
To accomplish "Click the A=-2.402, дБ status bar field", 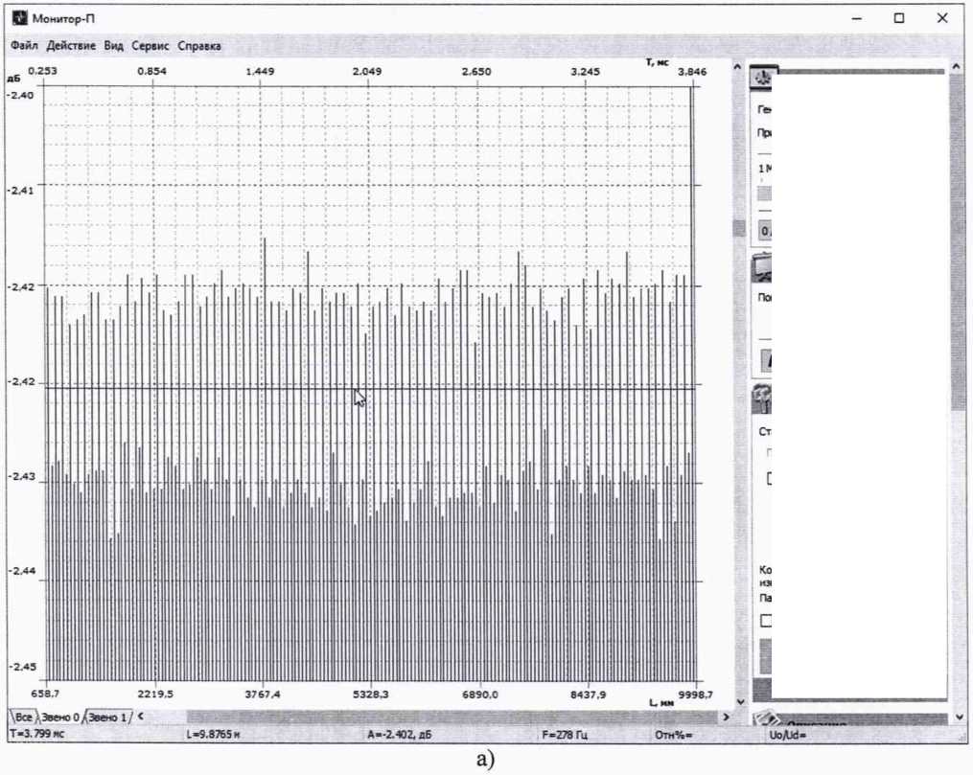I will pyautogui.click(x=453, y=735).
